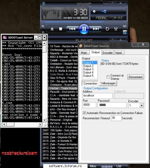Viewport: 150px width, 168px height.
Task: Switch to the Encoder tab
Action: (x=107, y=53)
